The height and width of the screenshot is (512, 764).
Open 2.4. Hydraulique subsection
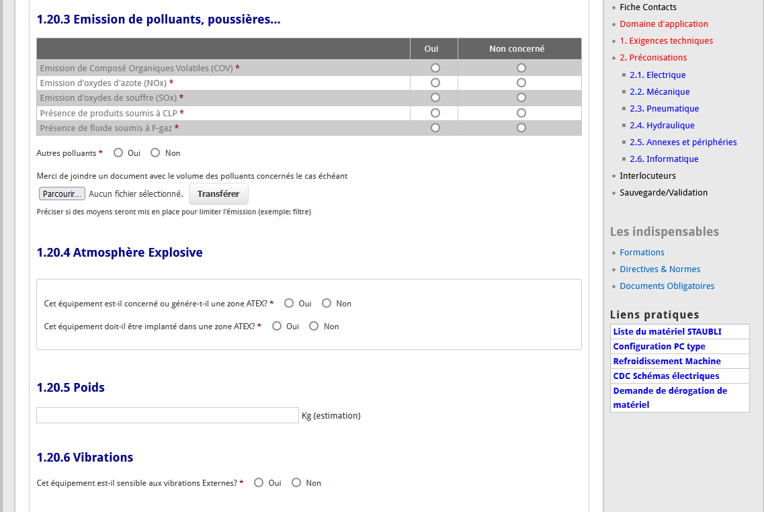pyautogui.click(x=662, y=125)
